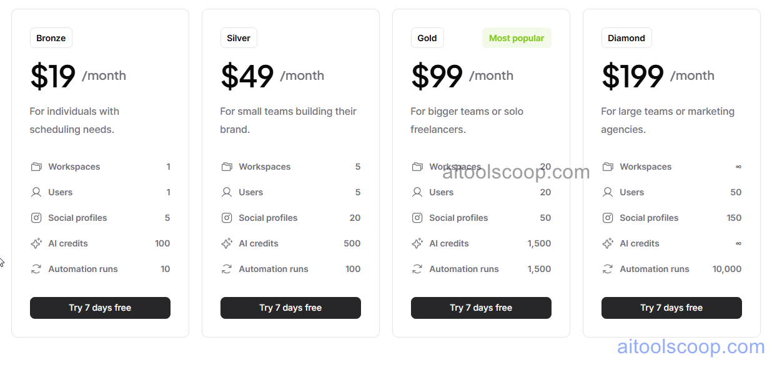Click the Social profiles icon under Gold
Viewport: 777px width, 370px height.
417,218
